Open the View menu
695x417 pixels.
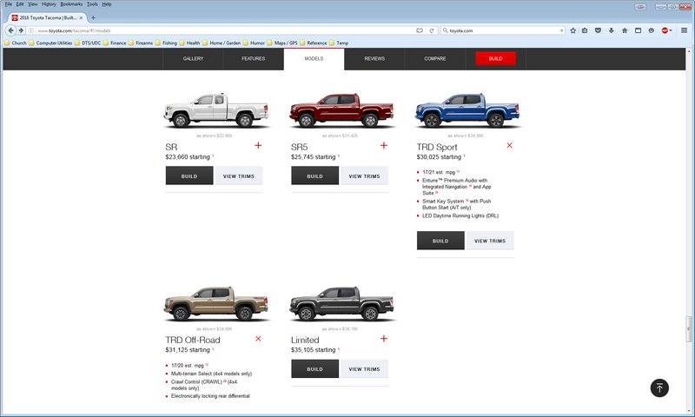coord(33,4)
